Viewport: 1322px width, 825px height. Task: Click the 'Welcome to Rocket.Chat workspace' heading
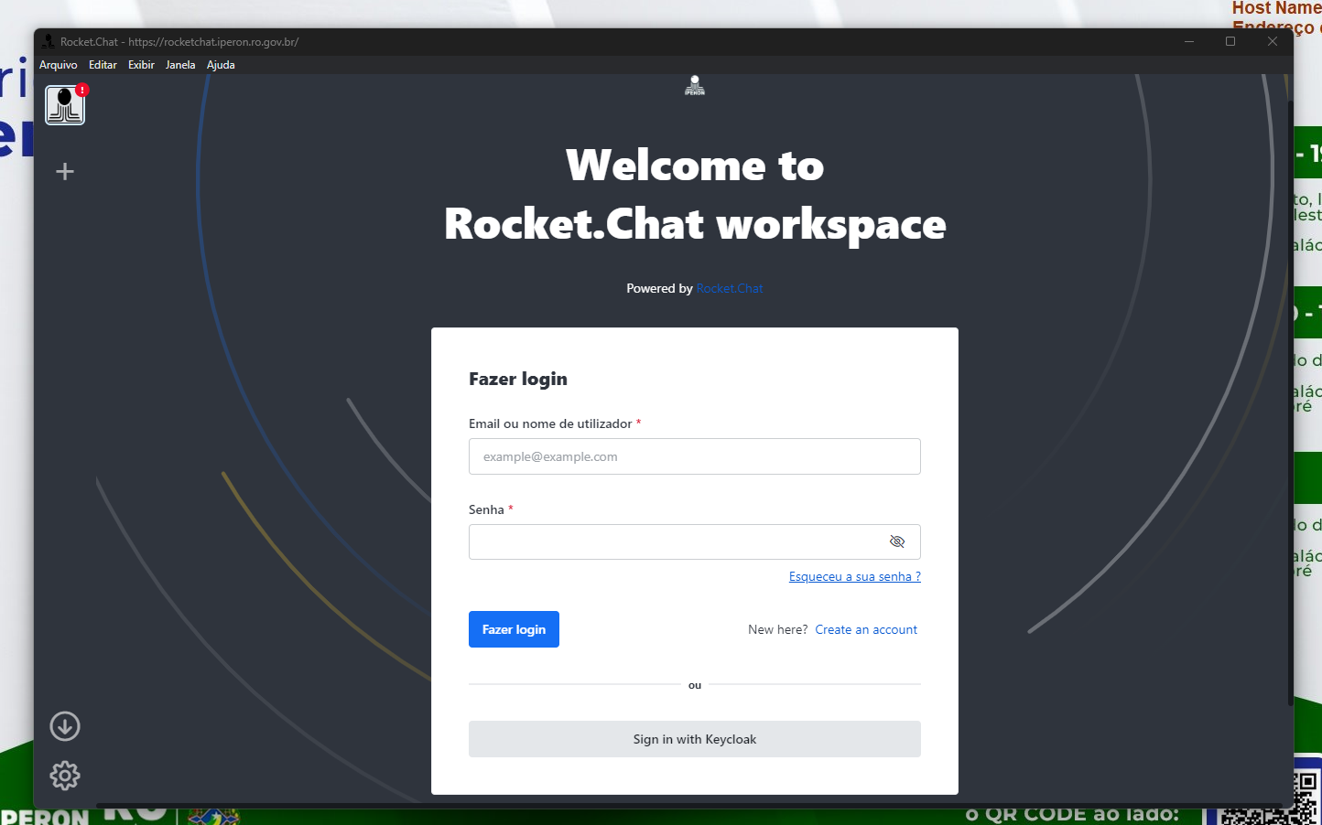click(695, 194)
